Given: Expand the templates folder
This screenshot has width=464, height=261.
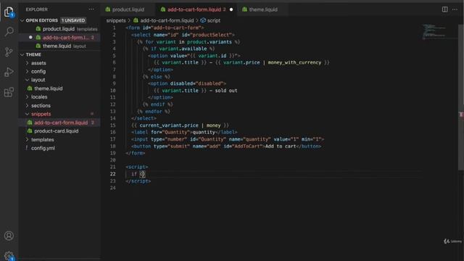Looking at the screenshot, I should pyautogui.click(x=42, y=139).
